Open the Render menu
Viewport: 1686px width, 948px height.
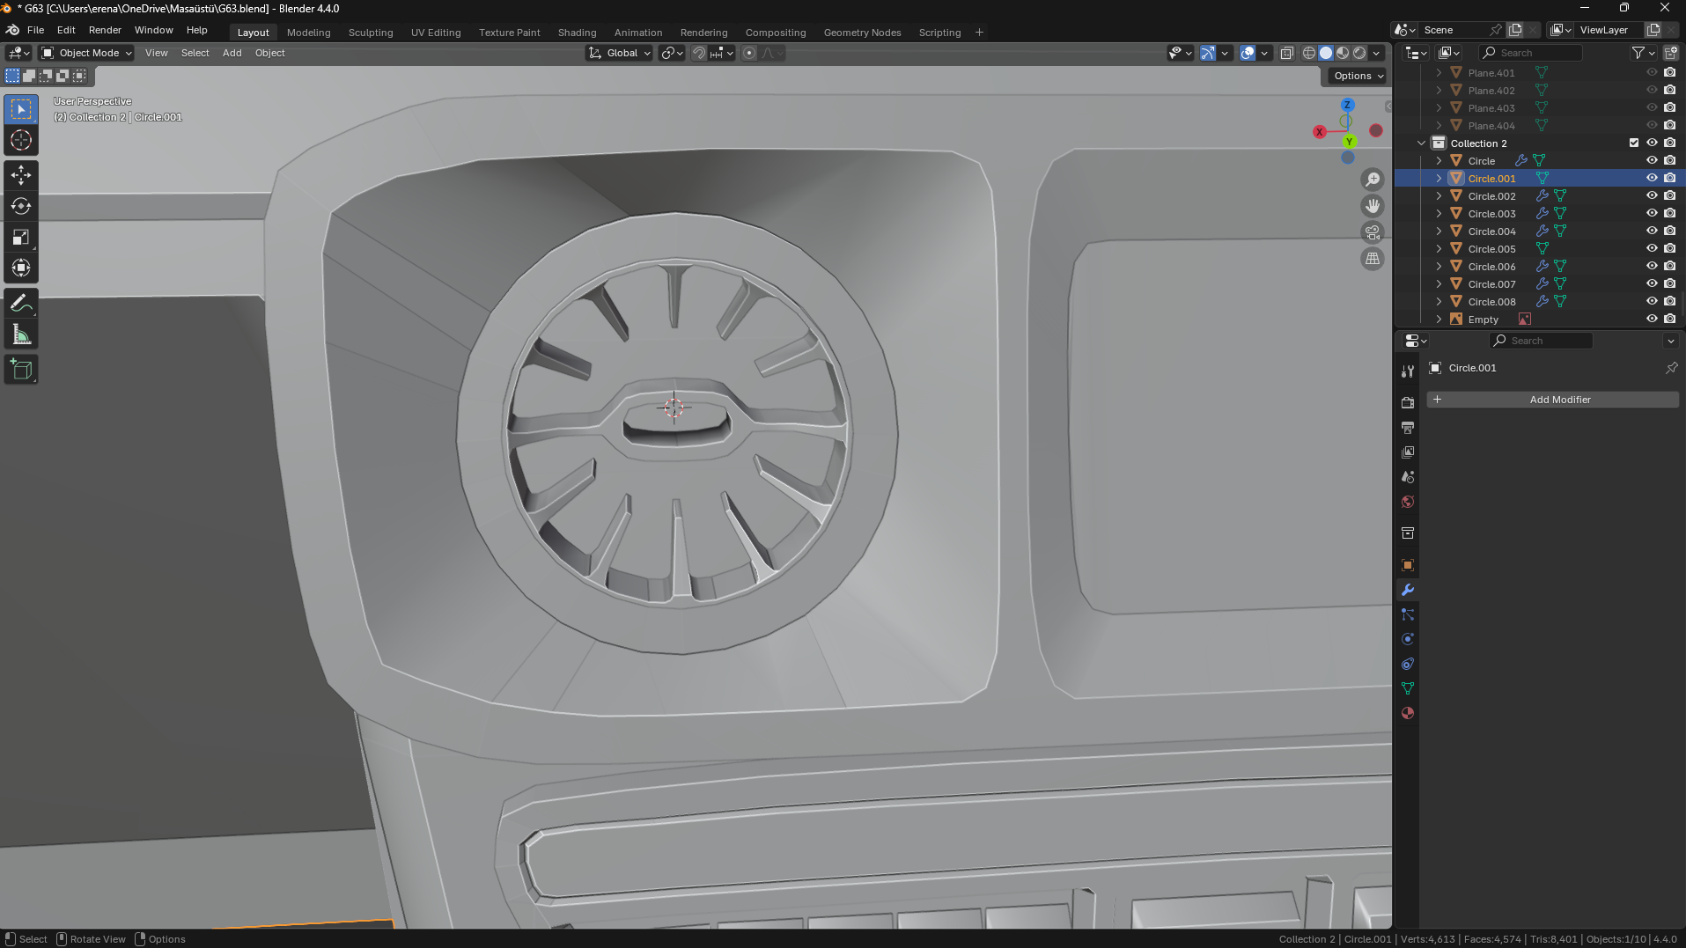coord(105,30)
